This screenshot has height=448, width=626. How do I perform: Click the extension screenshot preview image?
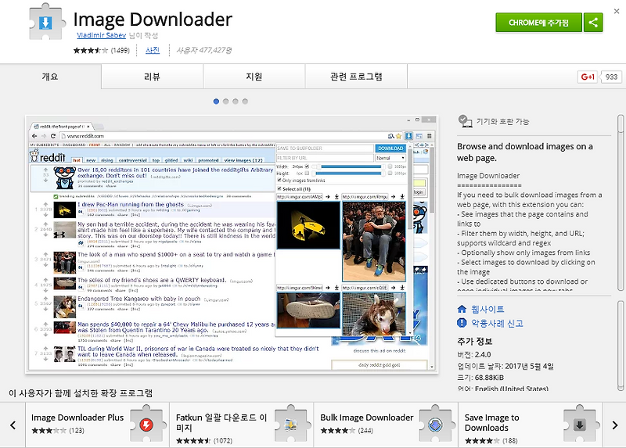pos(232,245)
